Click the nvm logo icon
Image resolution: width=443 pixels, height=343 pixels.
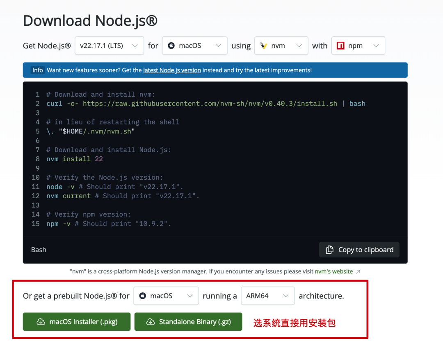pyautogui.click(x=263, y=45)
